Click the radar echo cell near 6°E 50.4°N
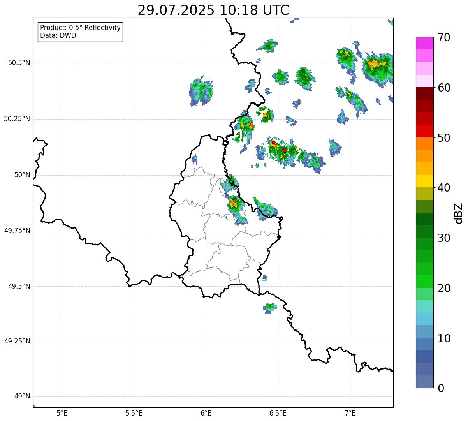 201,91
